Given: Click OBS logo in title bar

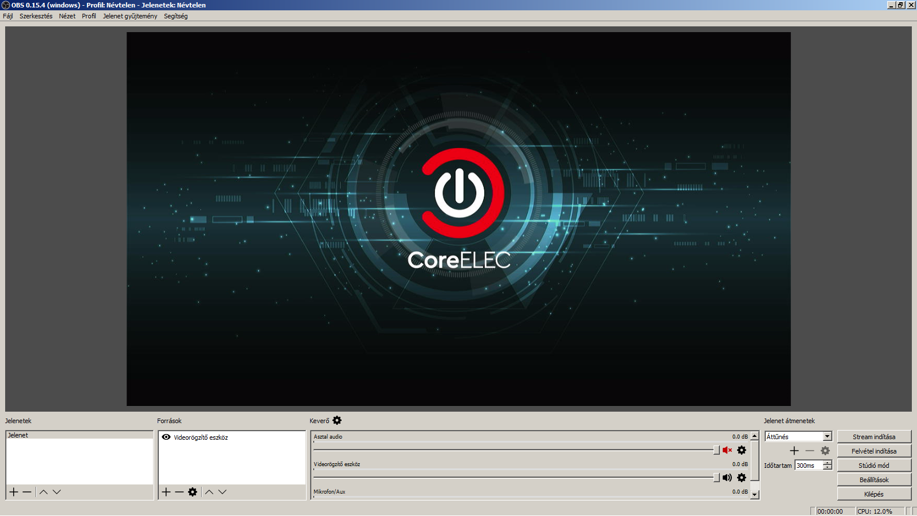Looking at the screenshot, I should [x=6, y=5].
